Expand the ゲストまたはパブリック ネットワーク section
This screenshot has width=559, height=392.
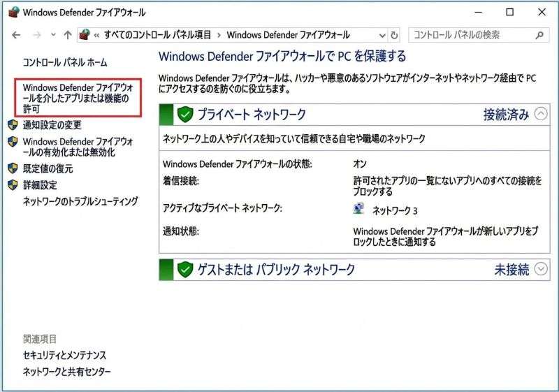541,269
